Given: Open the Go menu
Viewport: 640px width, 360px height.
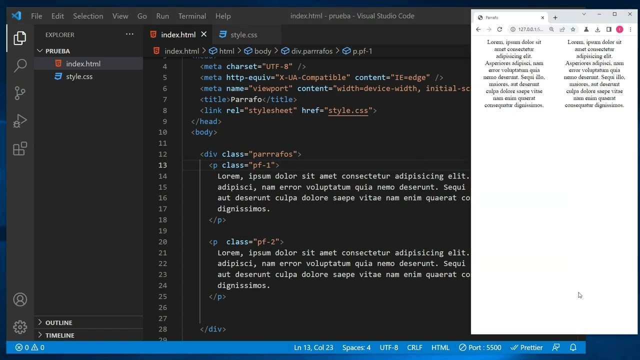Looking at the screenshot, I should point(142,16).
